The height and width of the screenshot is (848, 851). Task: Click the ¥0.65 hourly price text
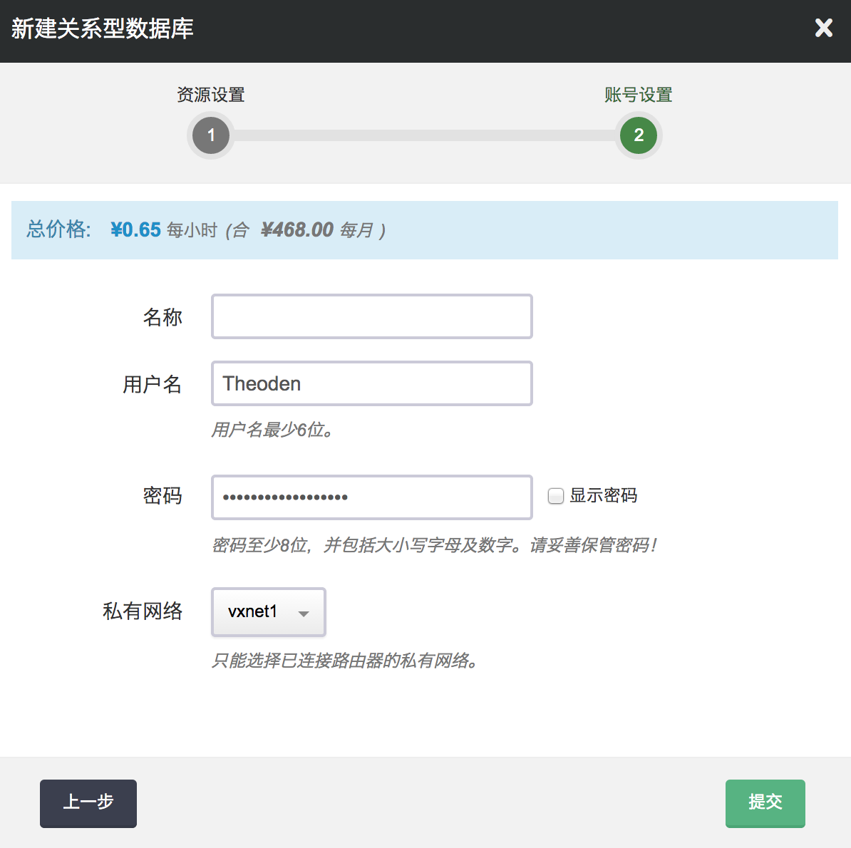coord(135,230)
